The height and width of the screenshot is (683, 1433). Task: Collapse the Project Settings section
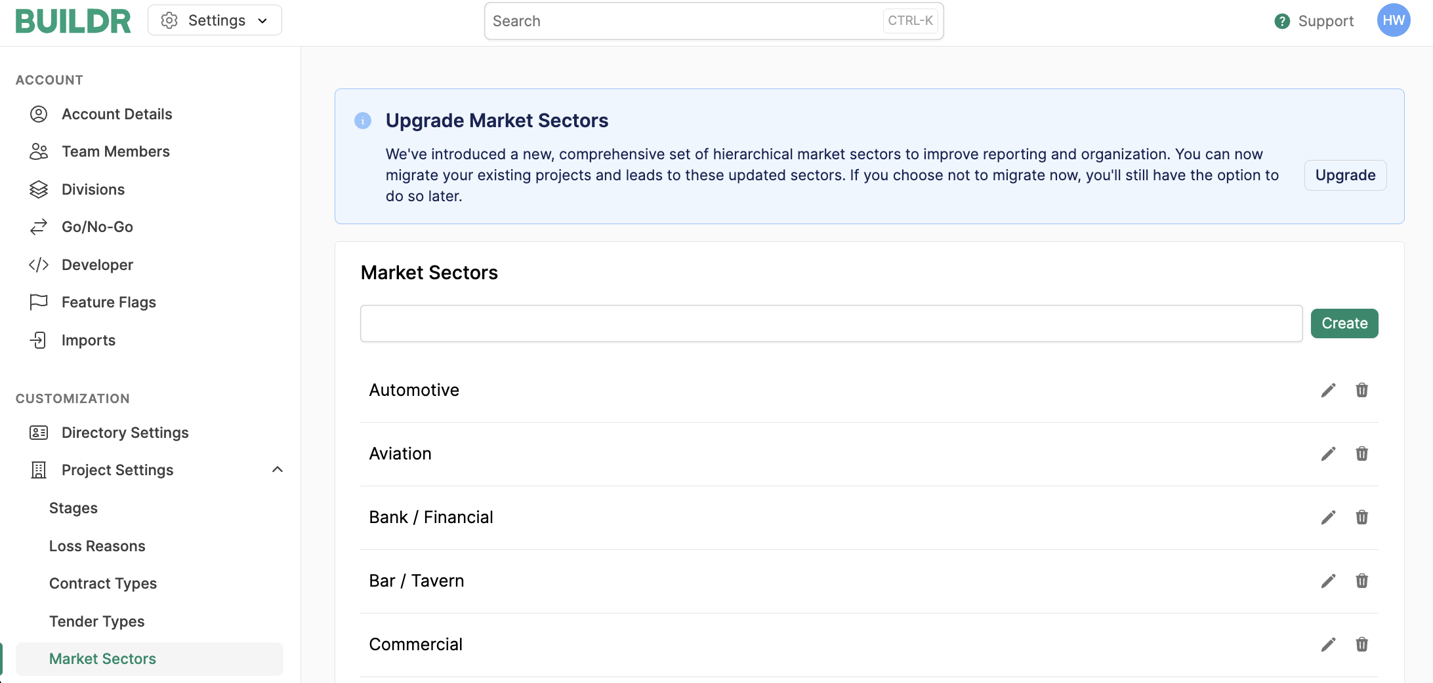278,470
